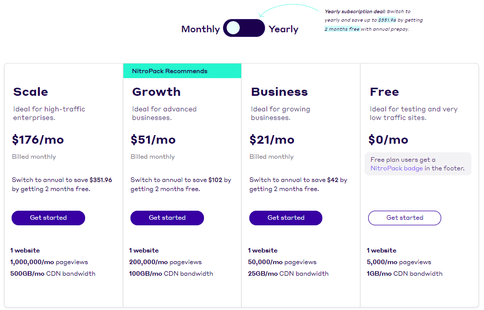The image size is (484, 310).
Task: Select the Scale plan heading
Action: pyautogui.click(x=31, y=92)
